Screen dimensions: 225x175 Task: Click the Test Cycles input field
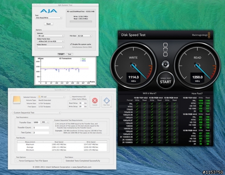click(x=41, y=132)
